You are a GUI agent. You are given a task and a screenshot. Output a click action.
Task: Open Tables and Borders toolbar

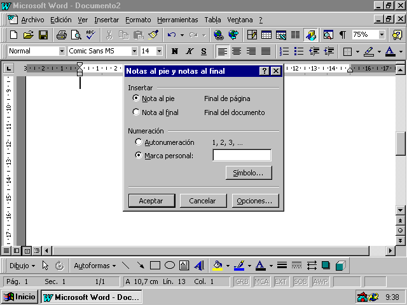[252, 35]
